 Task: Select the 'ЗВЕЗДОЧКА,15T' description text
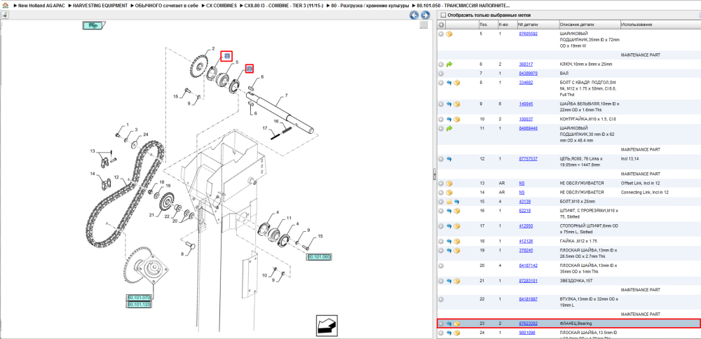point(577,281)
